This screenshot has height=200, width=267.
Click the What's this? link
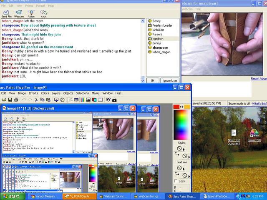(259, 103)
